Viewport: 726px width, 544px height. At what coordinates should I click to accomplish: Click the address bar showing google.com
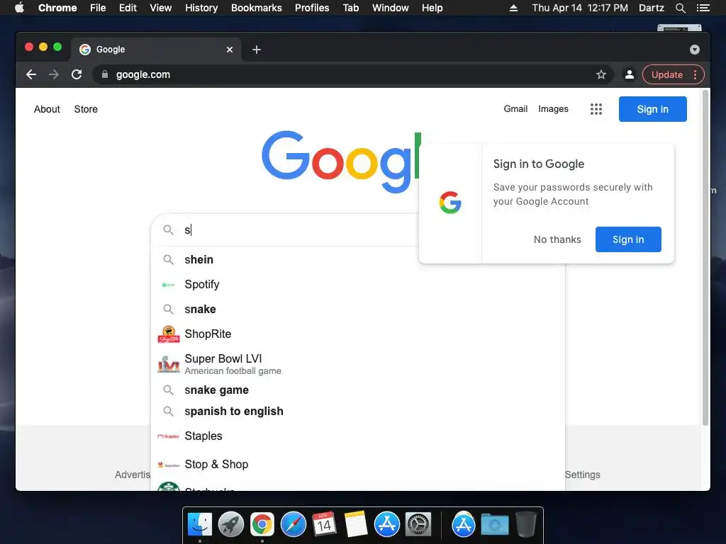(352, 74)
